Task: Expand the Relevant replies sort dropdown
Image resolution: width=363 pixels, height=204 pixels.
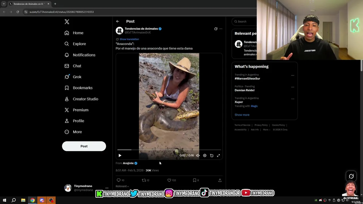Action: tap(122, 186)
